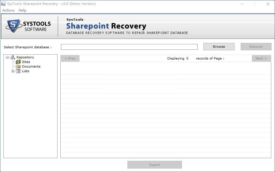Go to next page with Next button
This screenshot has height=172, width=275.
tap(261, 58)
